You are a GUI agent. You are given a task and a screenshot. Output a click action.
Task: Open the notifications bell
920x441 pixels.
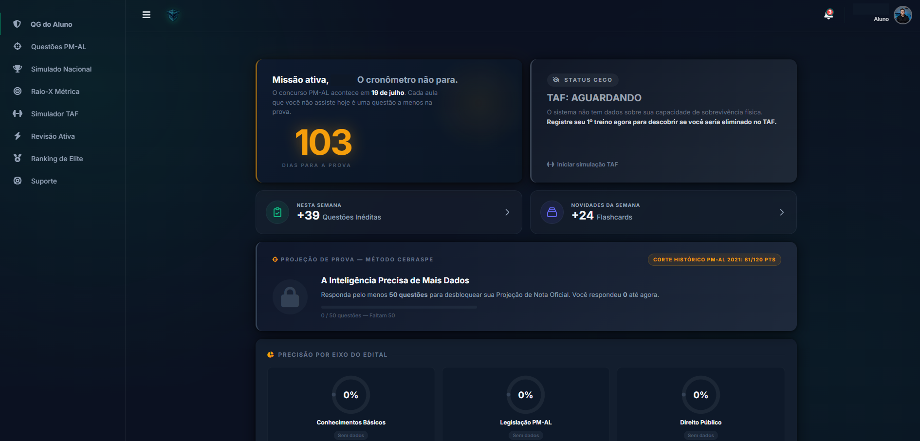pyautogui.click(x=828, y=15)
